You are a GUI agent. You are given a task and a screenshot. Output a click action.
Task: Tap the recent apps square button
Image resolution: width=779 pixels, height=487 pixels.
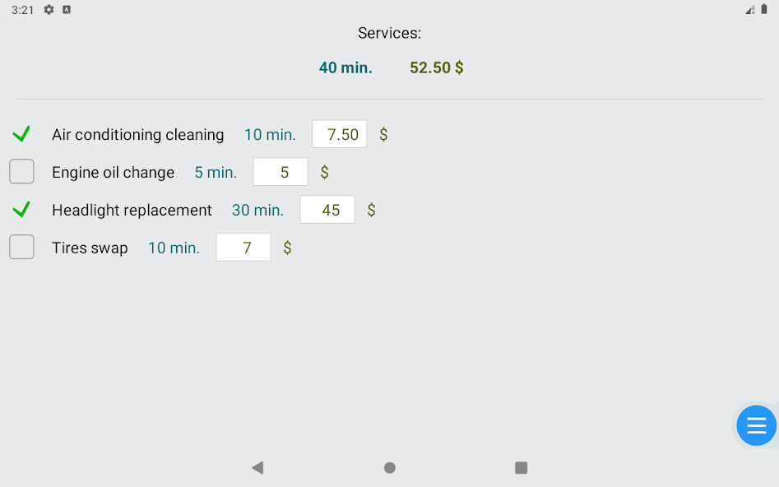coord(522,467)
